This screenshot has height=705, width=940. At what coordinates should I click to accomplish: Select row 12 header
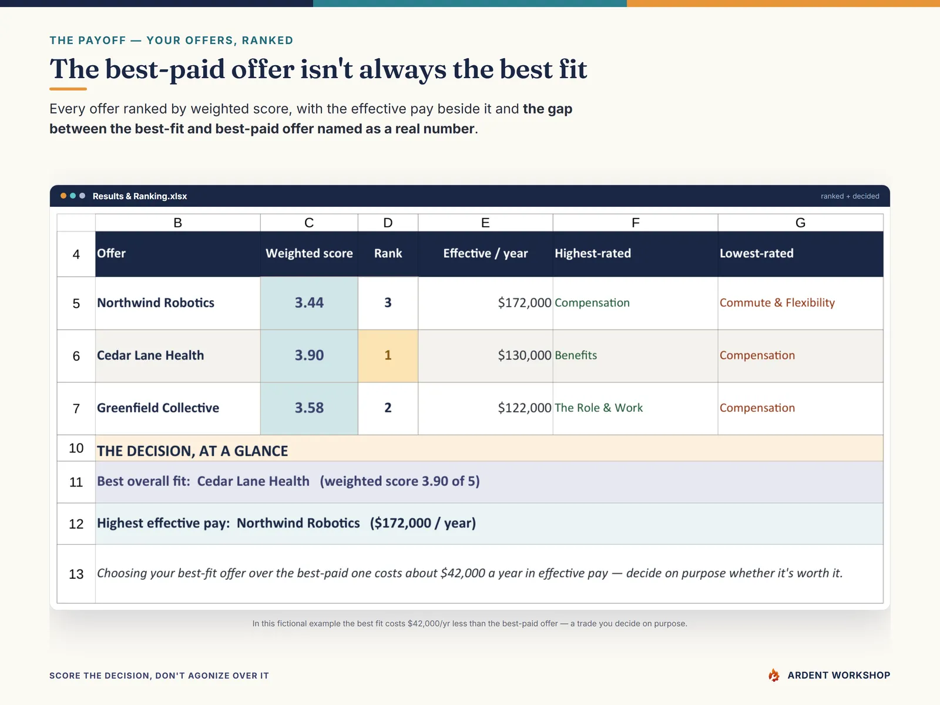coord(76,524)
